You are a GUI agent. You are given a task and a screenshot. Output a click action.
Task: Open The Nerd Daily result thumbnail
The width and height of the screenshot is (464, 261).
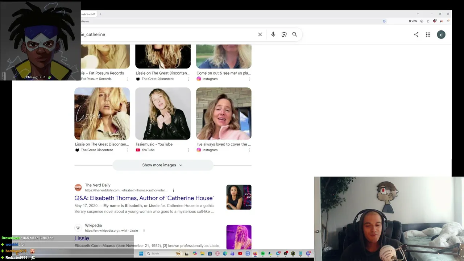pyautogui.click(x=239, y=197)
